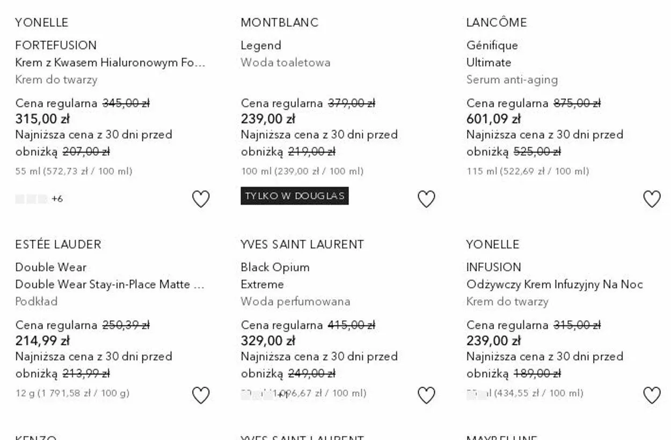Click the 329,00 zł Black Opium price
Image resolution: width=671 pixels, height=440 pixels.
pyautogui.click(x=268, y=341)
